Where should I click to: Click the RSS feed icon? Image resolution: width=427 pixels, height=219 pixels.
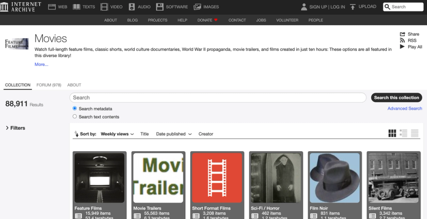[402, 40]
